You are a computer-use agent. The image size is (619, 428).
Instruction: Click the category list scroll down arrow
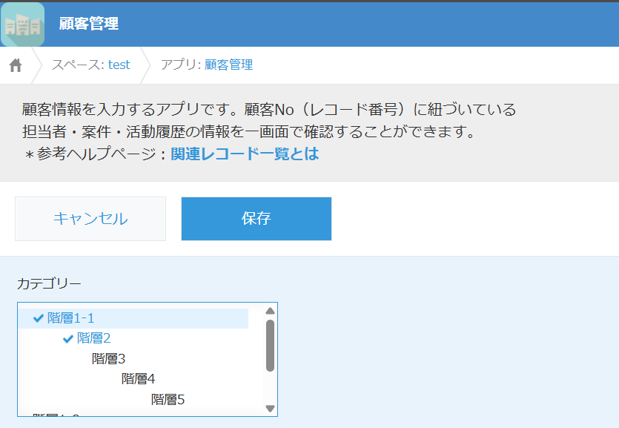point(270,409)
